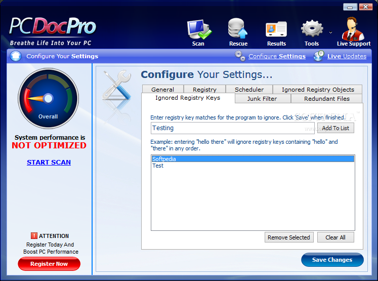Viewport: 378px width, 281px height.
Task: Minimize the PC Doc Pro window
Action: tap(350, 7)
